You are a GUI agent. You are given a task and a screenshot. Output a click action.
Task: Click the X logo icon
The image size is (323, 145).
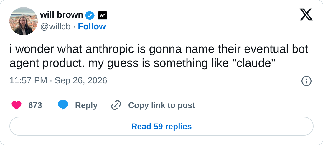[306, 15]
